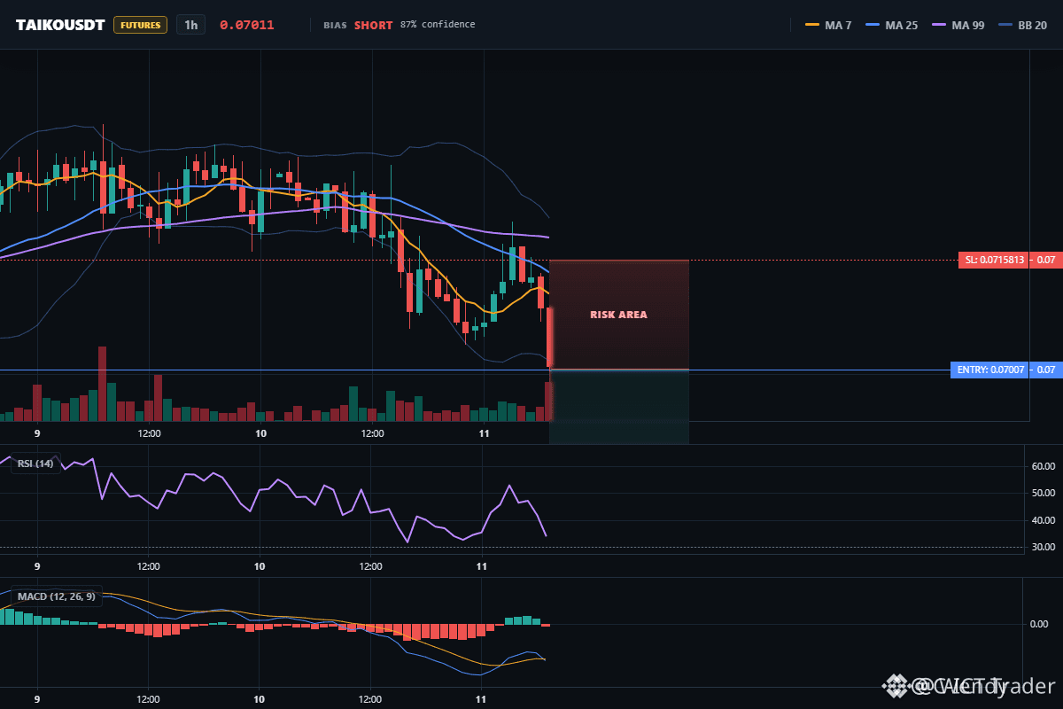
Task: Click the ENTRY: 0.07007 price tag
Action: [x=989, y=370]
